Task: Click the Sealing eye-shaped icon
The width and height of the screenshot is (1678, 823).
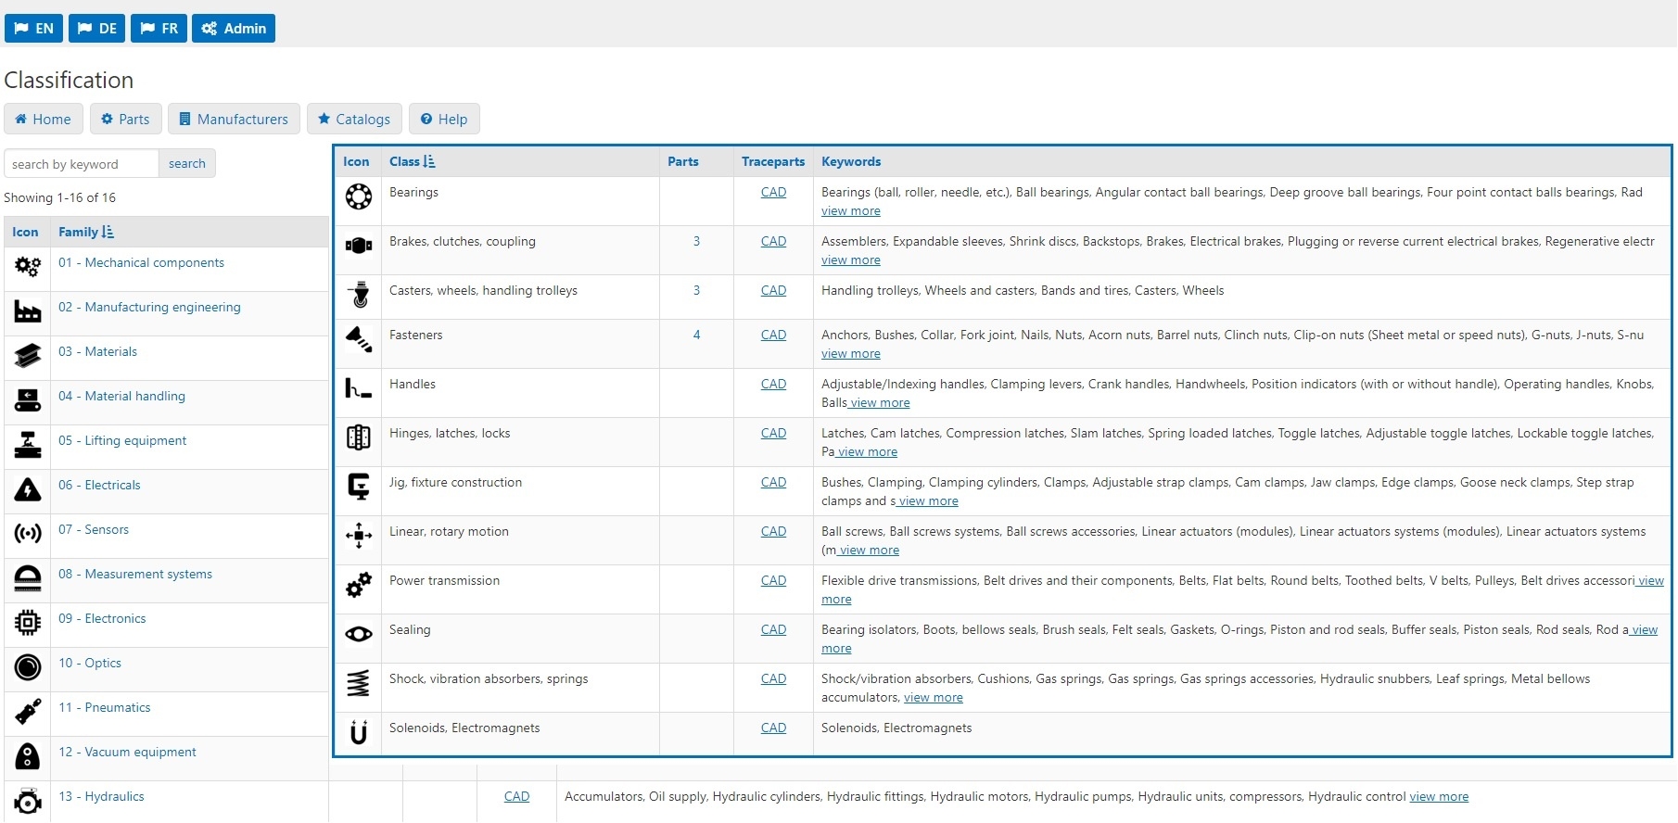Action: [x=359, y=634]
